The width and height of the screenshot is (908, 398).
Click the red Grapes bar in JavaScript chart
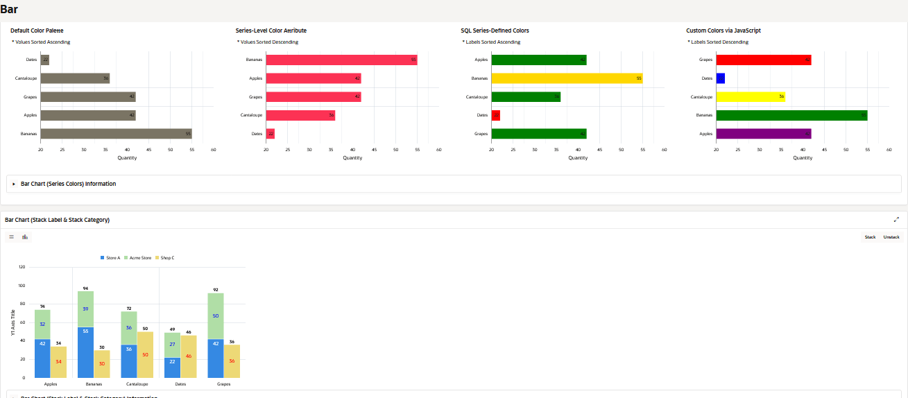[x=763, y=60]
